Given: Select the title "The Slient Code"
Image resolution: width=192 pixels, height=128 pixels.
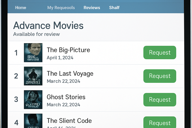Looking at the screenshot, I should (69, 121).
